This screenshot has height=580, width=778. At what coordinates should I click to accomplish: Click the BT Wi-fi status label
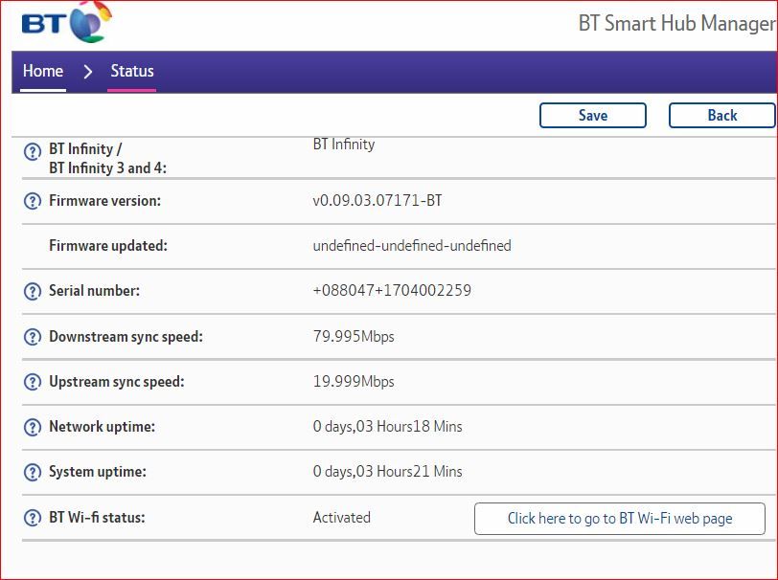tap(97, 518)
